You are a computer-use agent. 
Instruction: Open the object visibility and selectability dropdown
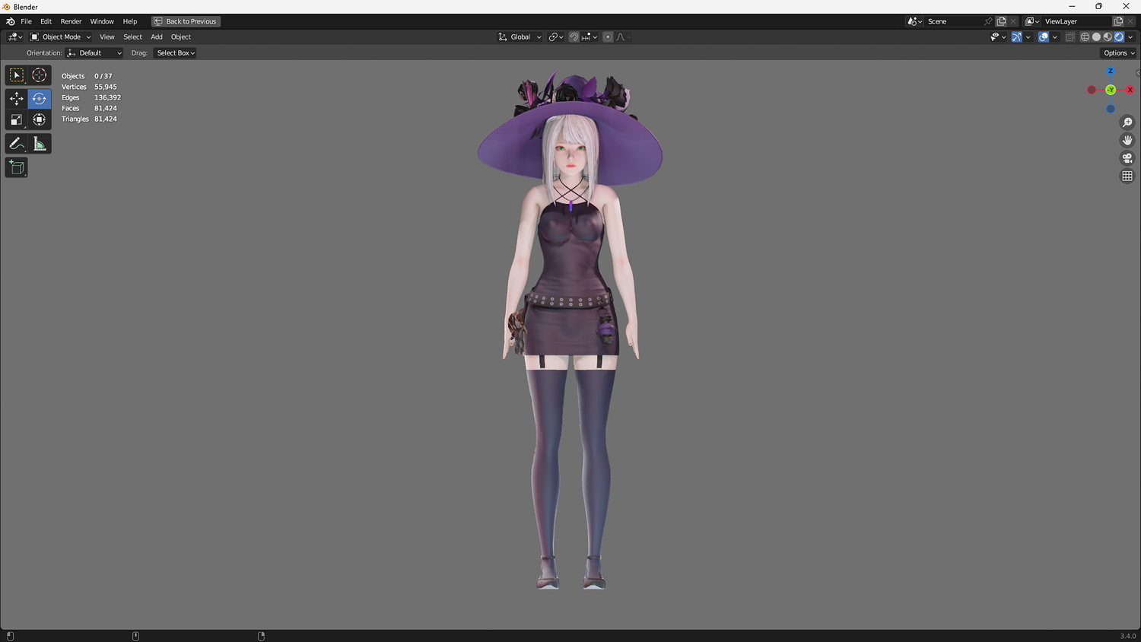[x=998, y=37]
